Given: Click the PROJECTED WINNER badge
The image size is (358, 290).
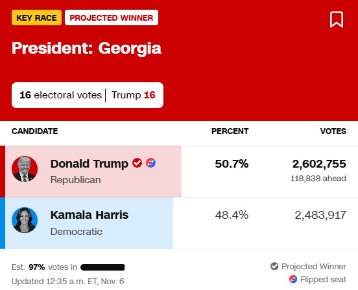Looking at the screenshot, I should tap(112, 17).
